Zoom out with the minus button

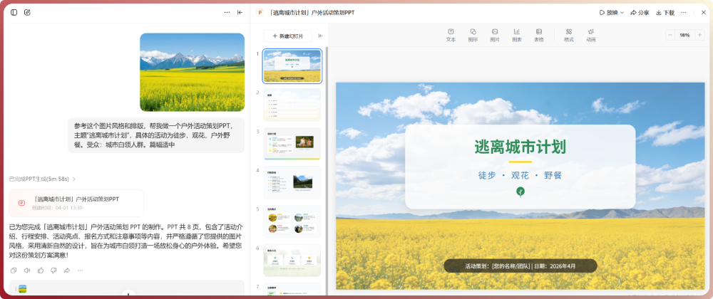coord(670,35)
